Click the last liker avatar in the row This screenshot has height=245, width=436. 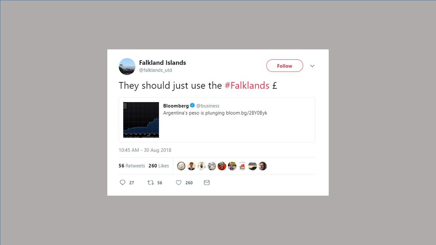(x=263, y=166)
